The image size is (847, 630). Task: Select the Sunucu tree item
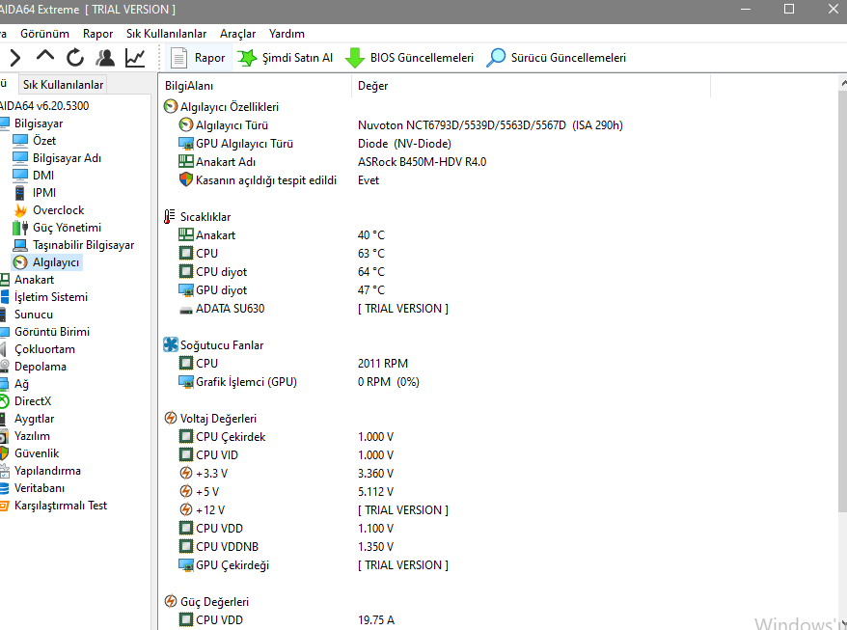pos(34,315)
